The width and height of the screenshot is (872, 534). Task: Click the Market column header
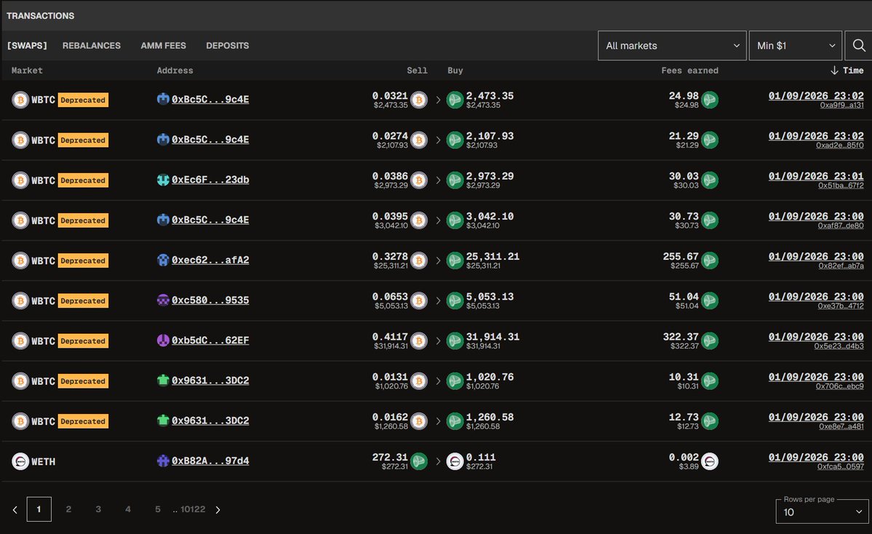pyautogui.click(x=27, y=70)
